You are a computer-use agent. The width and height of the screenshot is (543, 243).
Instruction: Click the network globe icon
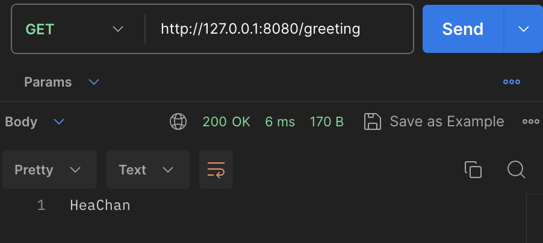pyautogui.click(x=178, y=122)
